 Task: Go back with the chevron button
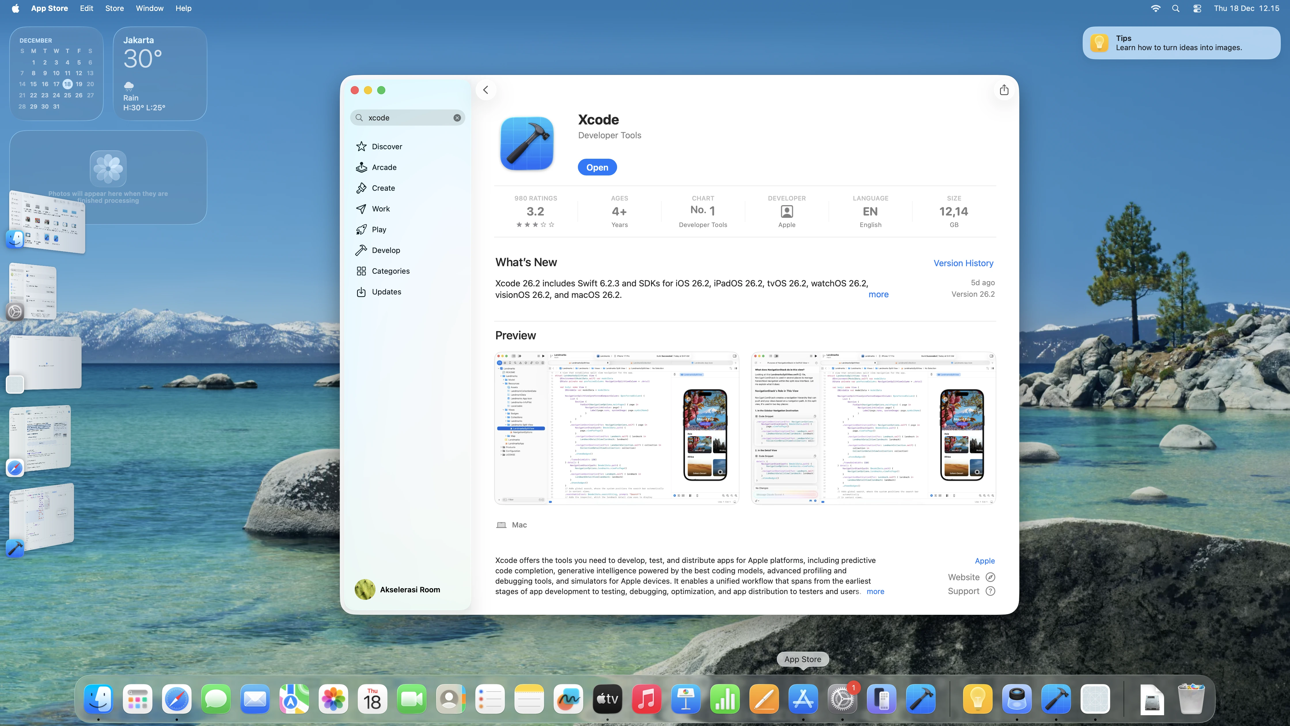(485, 90)
